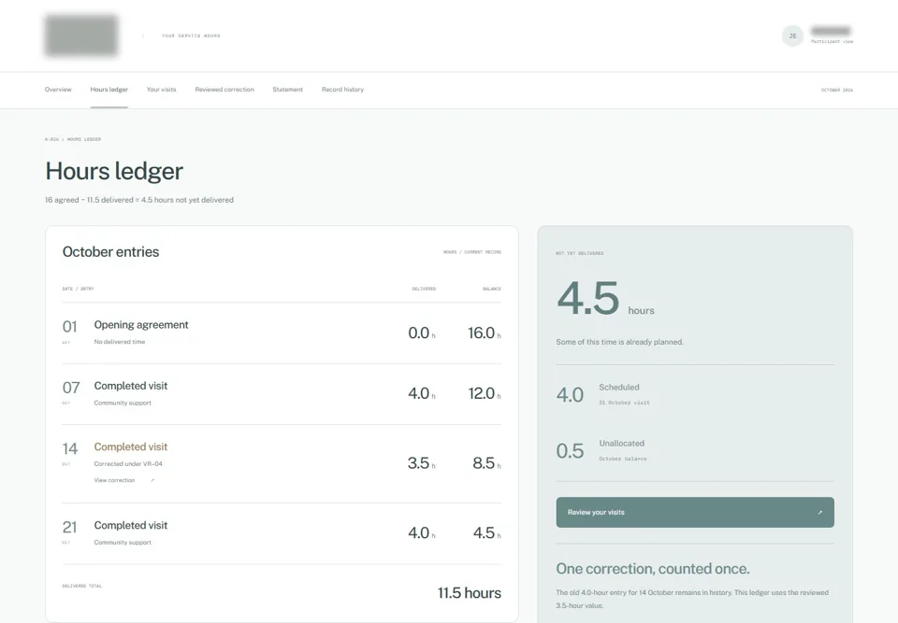Image resolution: width=898 pixels, height=623 pixels.
Task: Click the '3.5 h' delivered value
Action: pyautogui.click(x=422, y=463)
